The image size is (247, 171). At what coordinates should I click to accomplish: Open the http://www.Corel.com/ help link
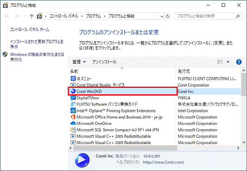click(163, 162)
